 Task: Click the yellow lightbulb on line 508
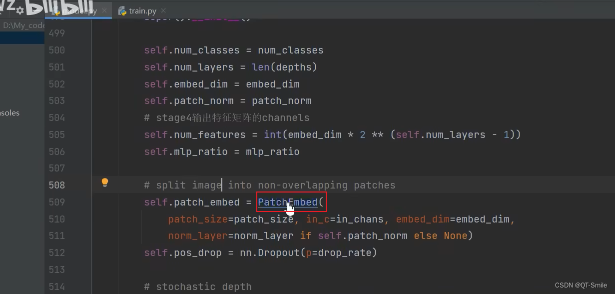click(105, 182)
